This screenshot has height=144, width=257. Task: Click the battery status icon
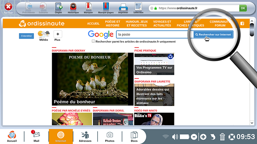tap(184, 137)
